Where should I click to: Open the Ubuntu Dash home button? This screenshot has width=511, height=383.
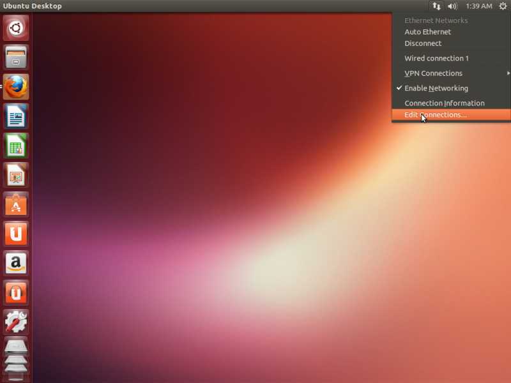coord(15,28)
